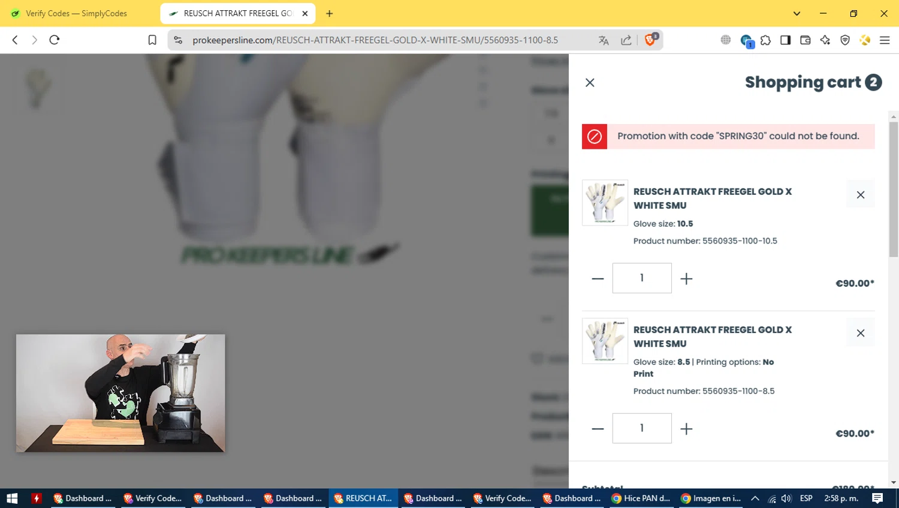The image size is (899, 508).
Task: Switch to REUSCH AT... taskbar window
Action: tap(363, 498)
